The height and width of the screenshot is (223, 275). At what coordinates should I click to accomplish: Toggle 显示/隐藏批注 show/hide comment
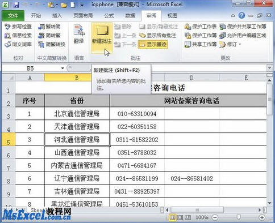[x=159, y=27]
